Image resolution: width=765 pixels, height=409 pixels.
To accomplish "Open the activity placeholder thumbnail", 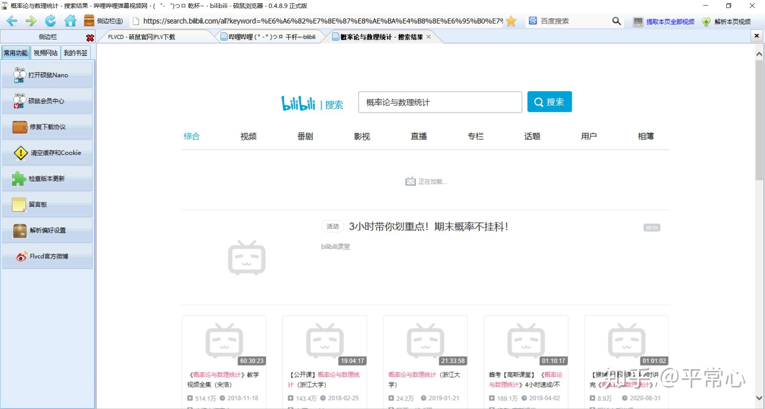I will [247, 257].
